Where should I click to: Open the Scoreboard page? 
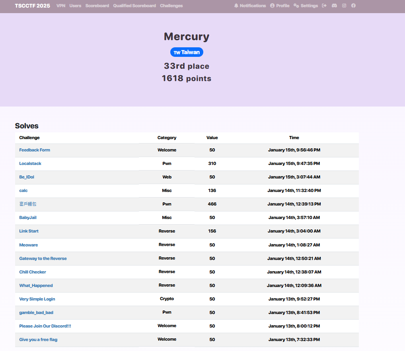(x=97, y=6)
